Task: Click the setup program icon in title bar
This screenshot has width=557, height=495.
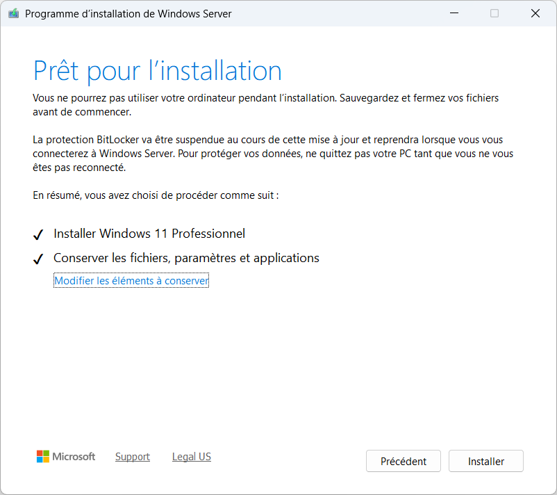Action: click(x=13, y=13)
